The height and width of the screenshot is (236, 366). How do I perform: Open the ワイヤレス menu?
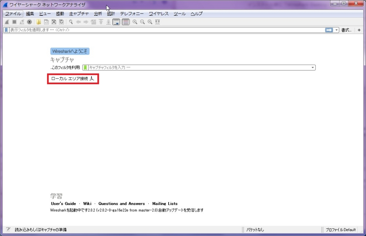(159, 14)
